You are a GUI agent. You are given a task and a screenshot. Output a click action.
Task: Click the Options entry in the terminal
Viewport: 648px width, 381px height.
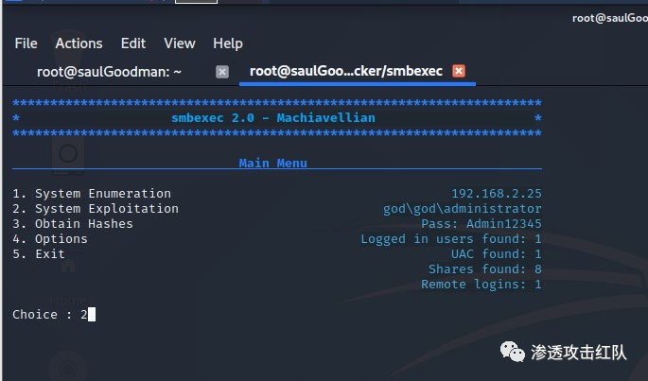click(50, 239)
